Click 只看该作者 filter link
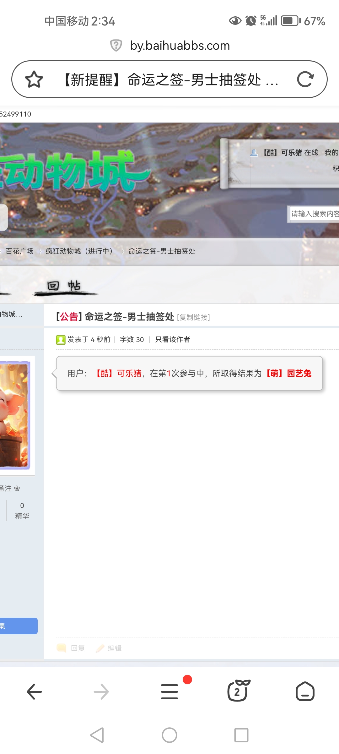Viewport: 339px width, 754px height. 173,339
